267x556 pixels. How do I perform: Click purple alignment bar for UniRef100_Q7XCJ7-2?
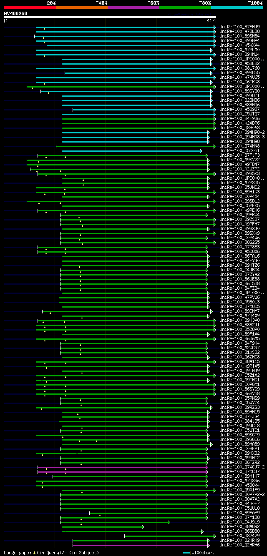click(123, 467)
